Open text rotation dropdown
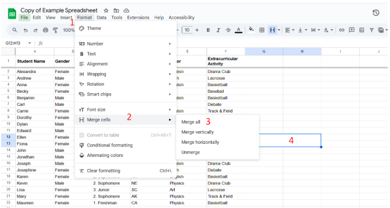Image resolution: width=390 pixels, height=208 pixels. click(x=328, y=30)
